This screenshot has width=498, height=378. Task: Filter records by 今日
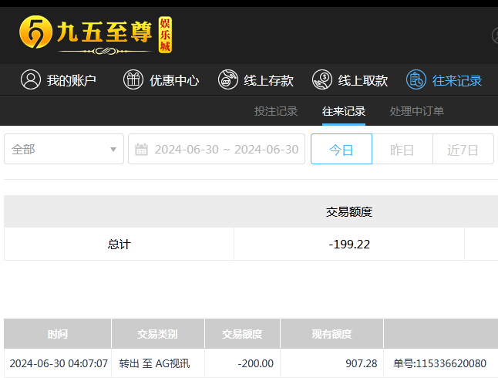[342, 149]
